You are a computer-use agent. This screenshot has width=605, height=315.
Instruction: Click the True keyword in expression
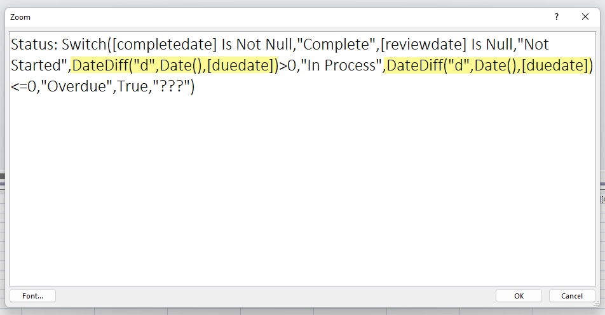pyautogui.click(x=132, y=86)
